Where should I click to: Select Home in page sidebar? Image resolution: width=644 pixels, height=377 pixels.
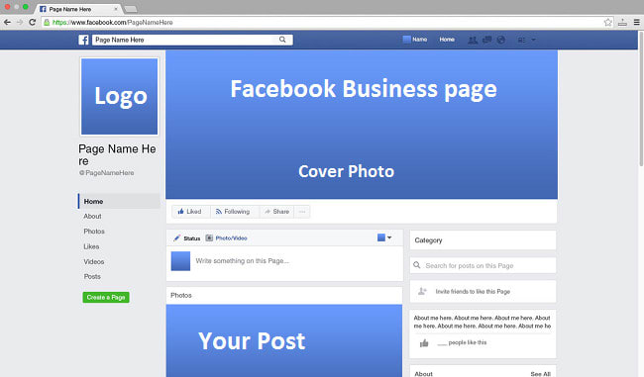point(119,202)
